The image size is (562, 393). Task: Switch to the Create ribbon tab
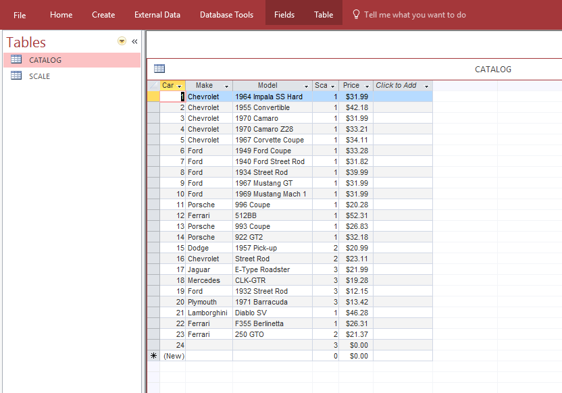103,15
